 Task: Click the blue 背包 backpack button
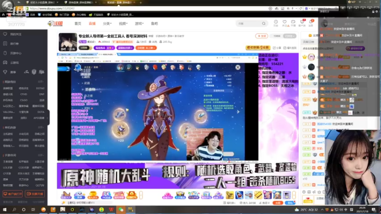[x=290, y=203]
